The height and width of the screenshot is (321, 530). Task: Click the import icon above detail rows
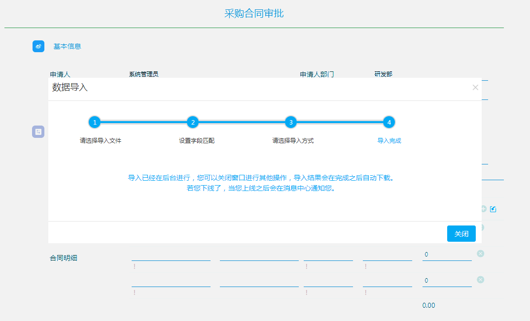click(x=493, y=209)
